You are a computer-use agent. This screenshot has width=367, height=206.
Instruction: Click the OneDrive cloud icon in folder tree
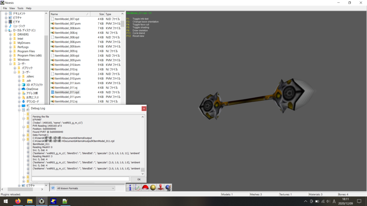pyautogui.click(x=23, y=89)
